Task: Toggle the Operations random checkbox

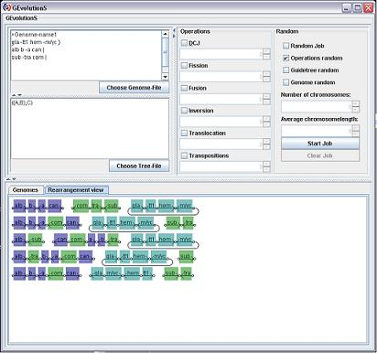Action: tap(285, 58)
